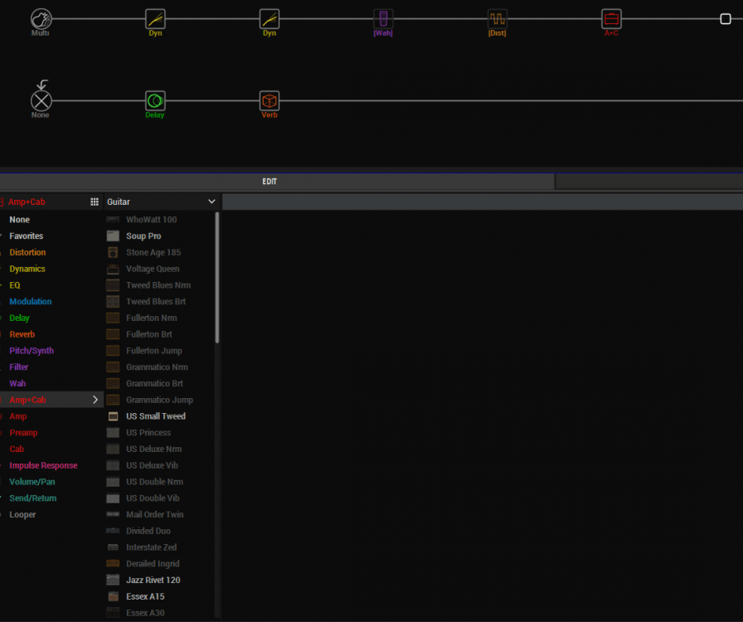The width and height of the screenshot is (743, 622).
Task: Select the A+C amp block
Action: (x=611, y=19)
